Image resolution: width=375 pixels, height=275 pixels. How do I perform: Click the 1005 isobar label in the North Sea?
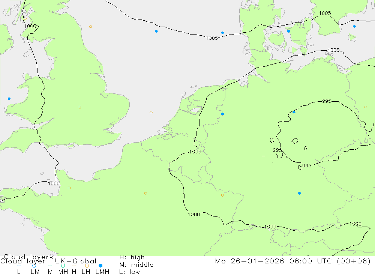pos(212,38)
